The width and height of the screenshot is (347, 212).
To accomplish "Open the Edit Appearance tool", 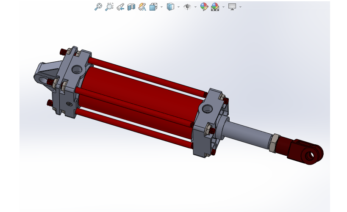I will click(204, 7).
